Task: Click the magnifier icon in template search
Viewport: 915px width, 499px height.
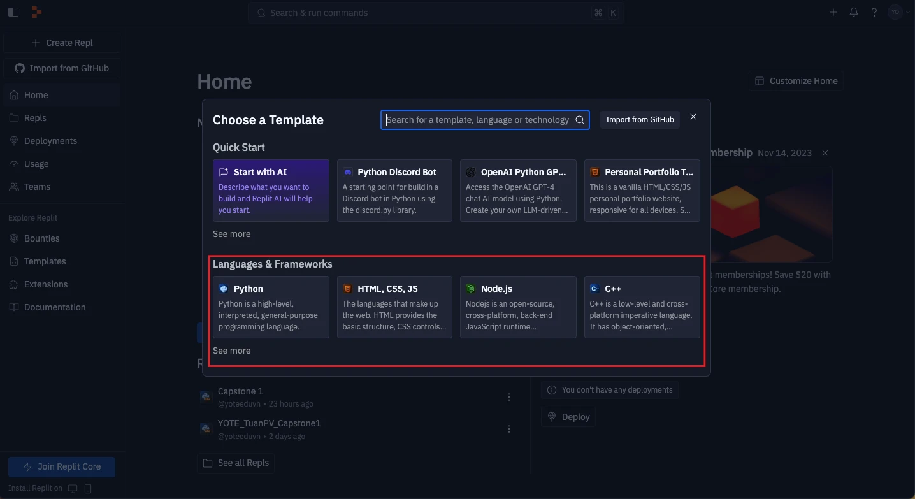Action: pos(580,120)
